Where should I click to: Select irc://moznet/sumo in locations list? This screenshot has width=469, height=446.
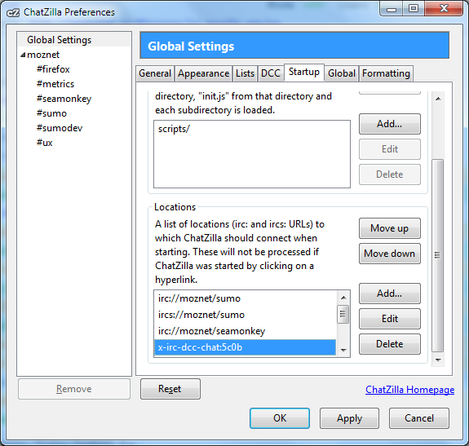tap(246, 298)
